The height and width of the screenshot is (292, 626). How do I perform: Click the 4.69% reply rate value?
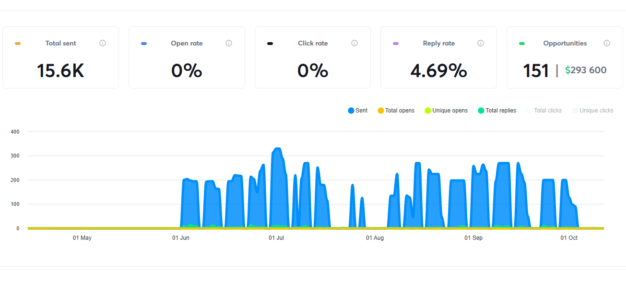(x=438, y=71)
